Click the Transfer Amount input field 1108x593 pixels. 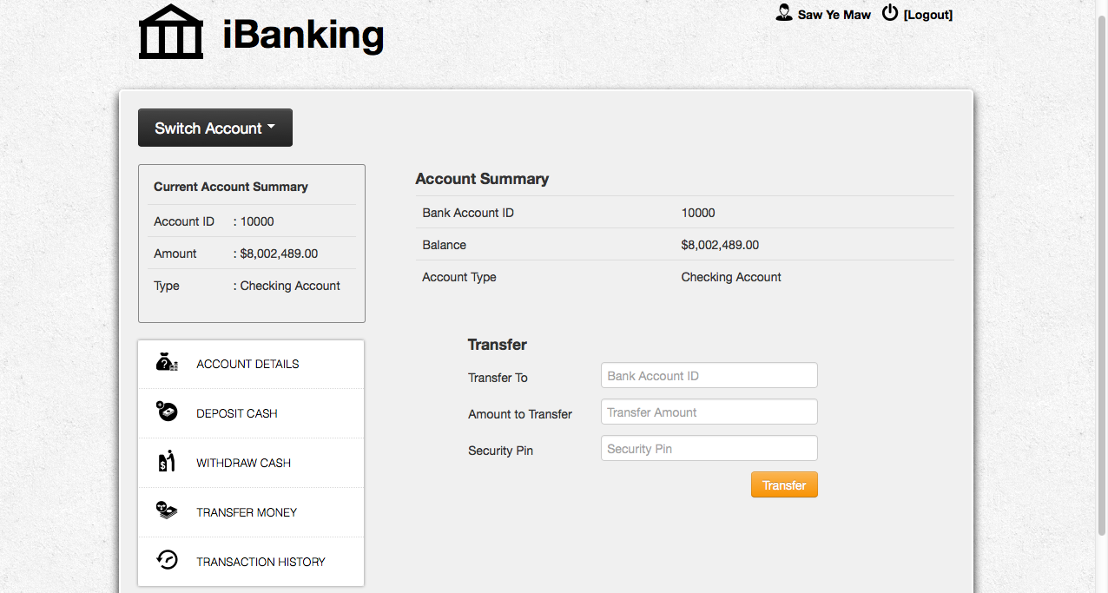tap(709, 412)
